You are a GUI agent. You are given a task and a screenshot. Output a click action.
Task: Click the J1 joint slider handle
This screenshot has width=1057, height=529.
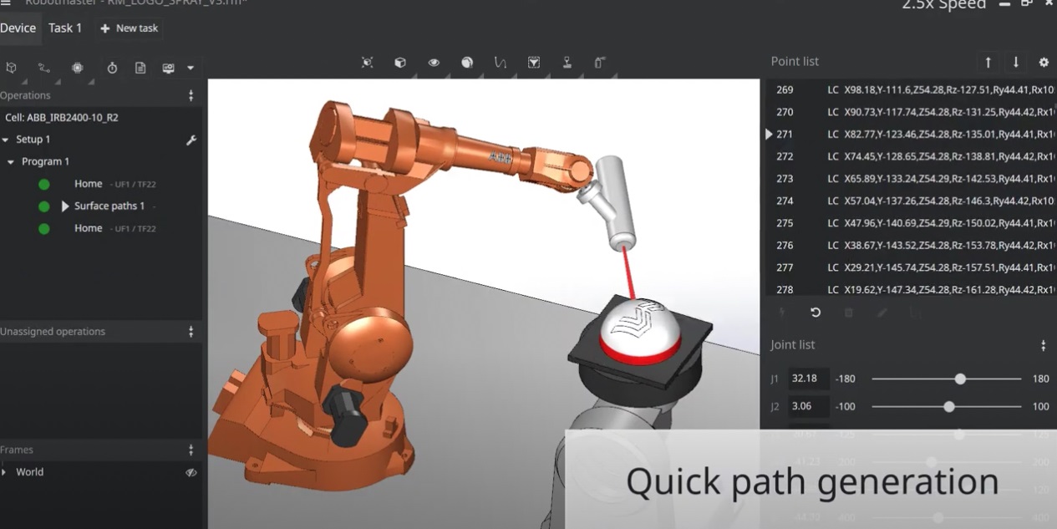pyautogui.click(x=960, y=379)
